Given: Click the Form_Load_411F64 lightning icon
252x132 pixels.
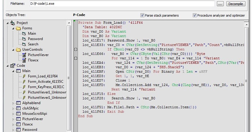Looking at the screenshot, I should [x=24, y=76].
